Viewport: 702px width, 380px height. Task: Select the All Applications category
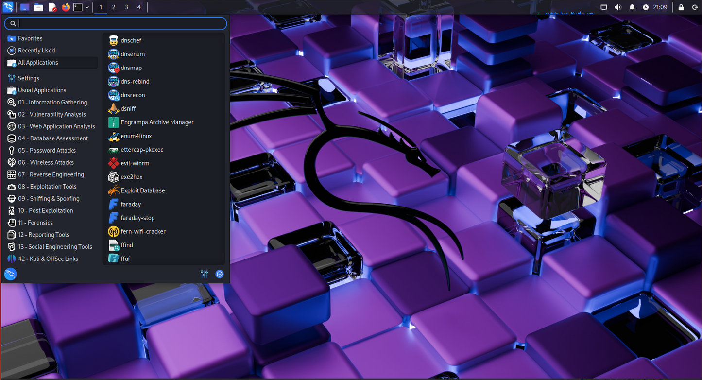pos(51,63)
